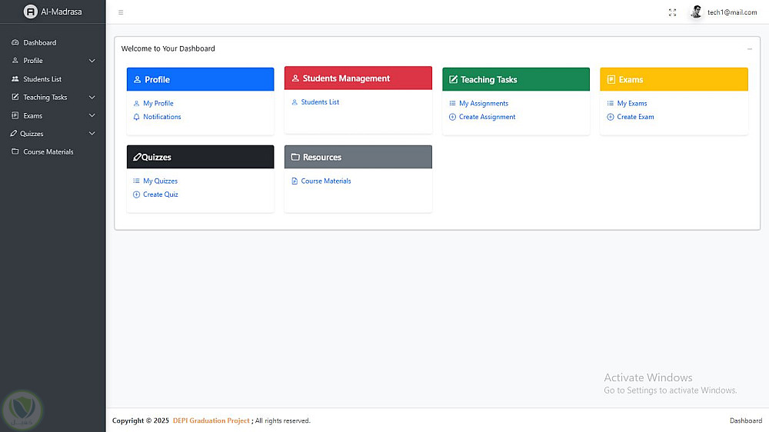Click the Dashboard speedometer icon in sidebar
Image resolution: width=769 pixels, height=432 pixels.
coord(15,42)
